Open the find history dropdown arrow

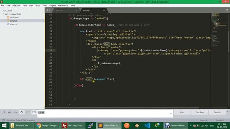171,114
